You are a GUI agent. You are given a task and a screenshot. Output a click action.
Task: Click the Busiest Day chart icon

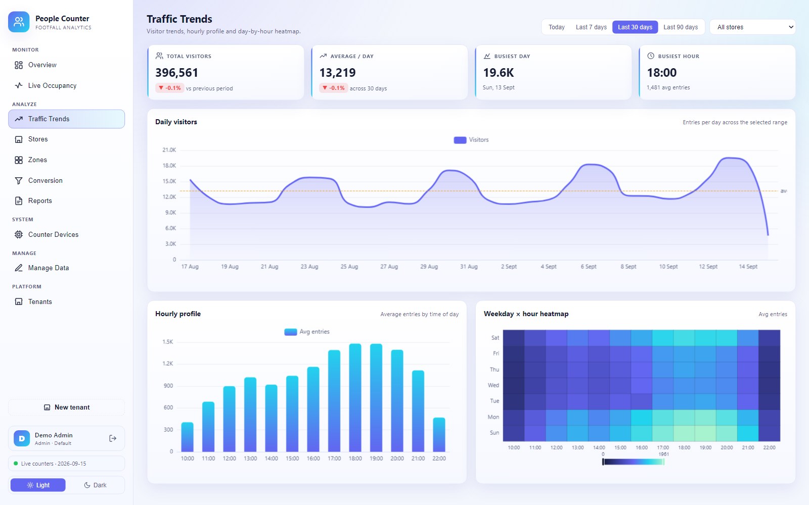coord(487,56)
